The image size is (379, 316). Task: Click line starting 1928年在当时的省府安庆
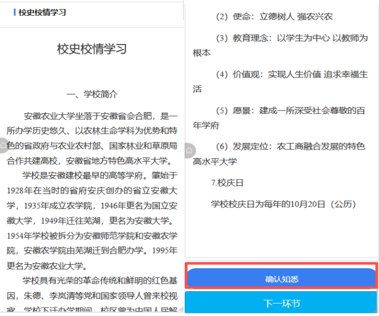tap(92, 190)
